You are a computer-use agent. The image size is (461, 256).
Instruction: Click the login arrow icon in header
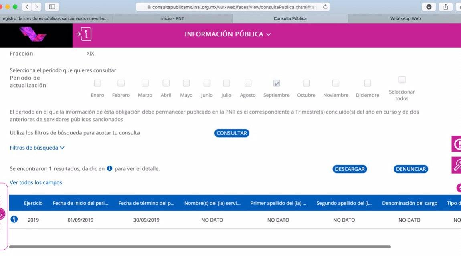tap(83, 34)
